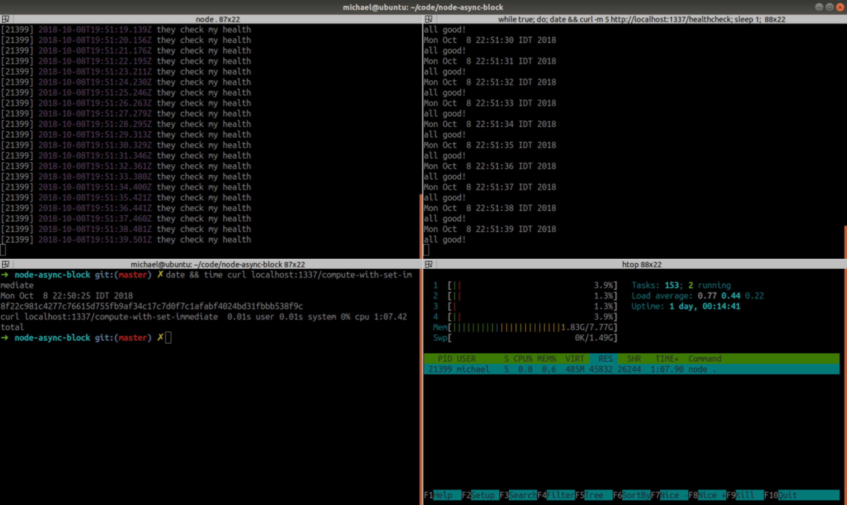The image size is (847, 505).
Task: Click the htop Mem usage meter bar
Action: [525, 327]
